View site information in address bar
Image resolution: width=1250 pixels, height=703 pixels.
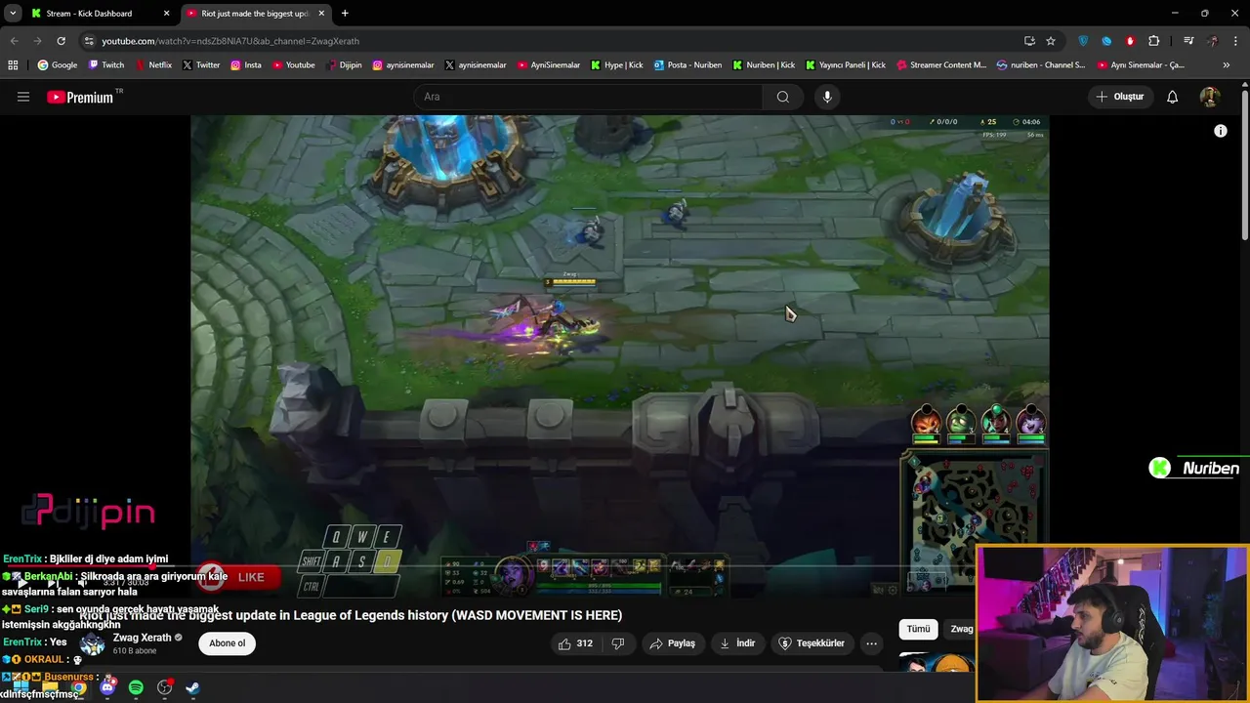(x=89, y=41)
